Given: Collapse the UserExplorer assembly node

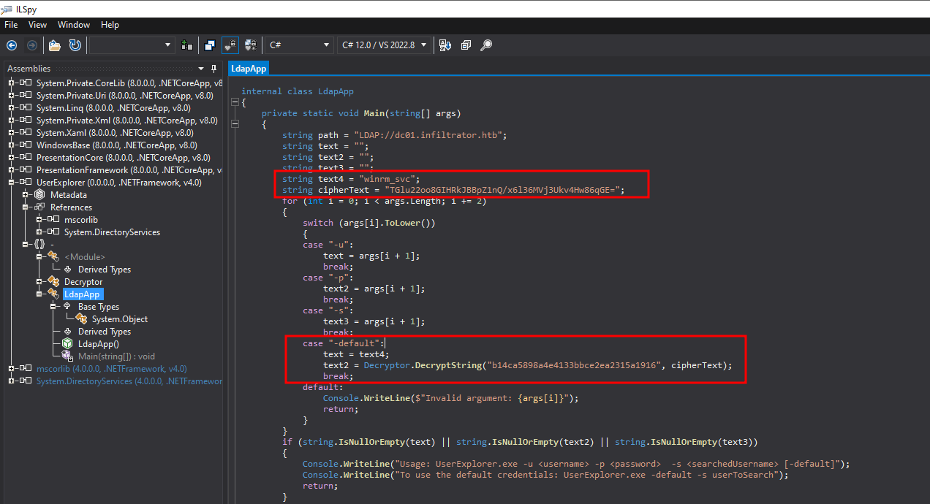Looking at the screenshot, I should pos(12,182).
